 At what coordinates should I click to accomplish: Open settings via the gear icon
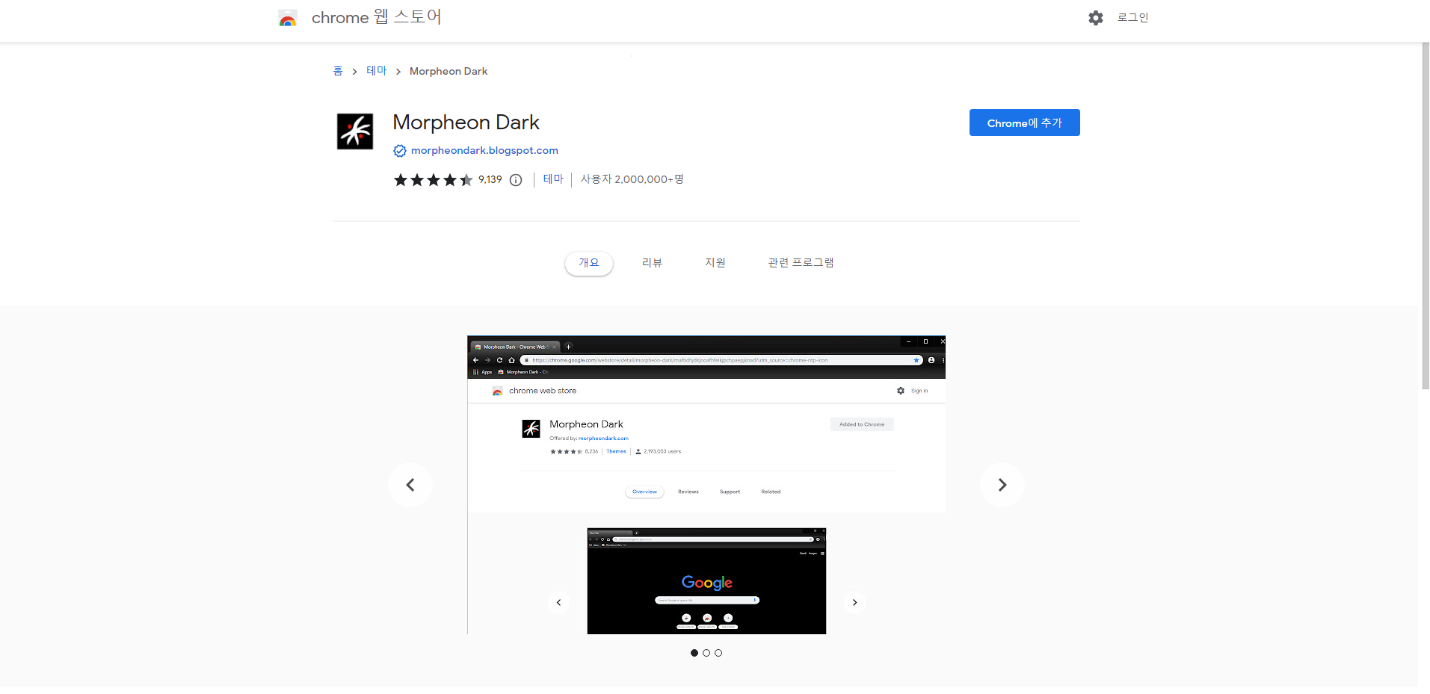[x=1096, y=18]
